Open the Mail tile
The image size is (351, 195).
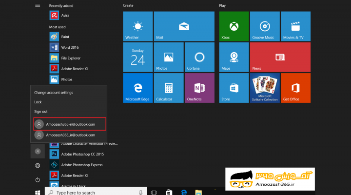point(184,26)
